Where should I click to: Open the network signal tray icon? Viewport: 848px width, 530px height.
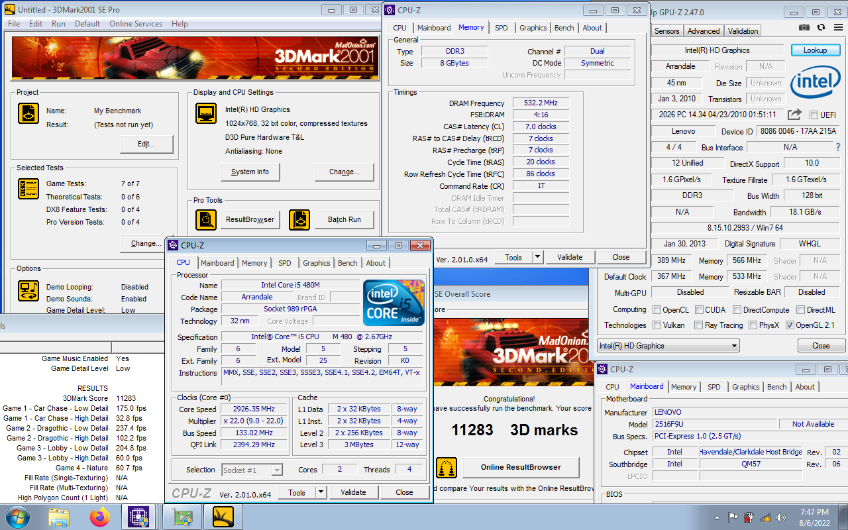[x=765, y=517]
